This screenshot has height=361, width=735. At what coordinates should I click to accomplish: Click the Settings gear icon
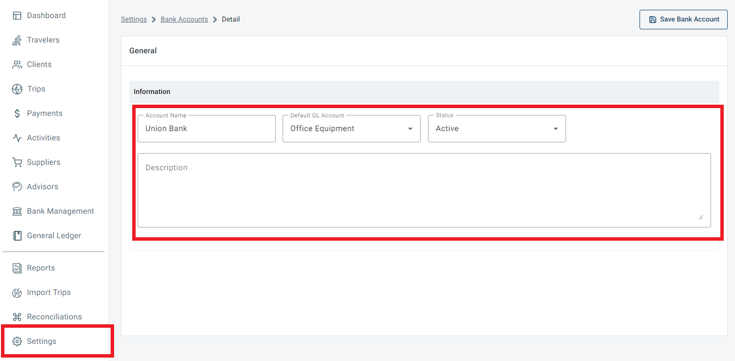17,341
